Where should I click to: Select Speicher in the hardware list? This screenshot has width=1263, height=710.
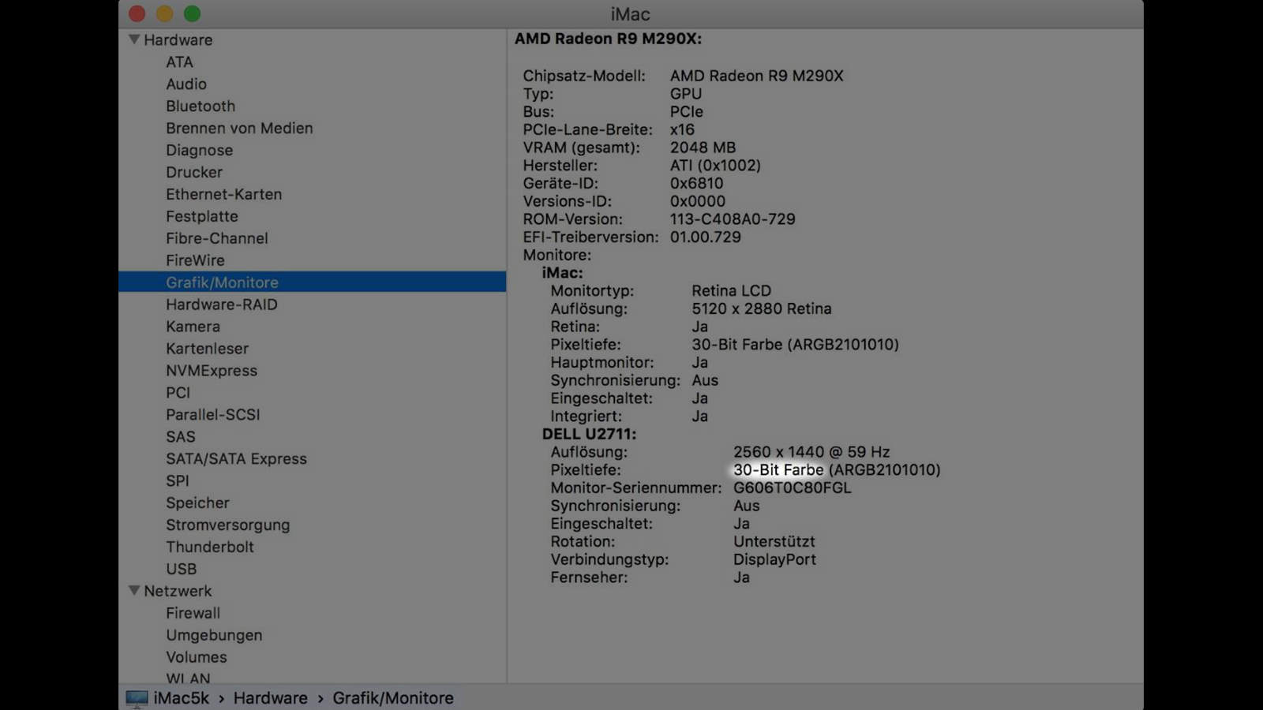coord(197,503)
